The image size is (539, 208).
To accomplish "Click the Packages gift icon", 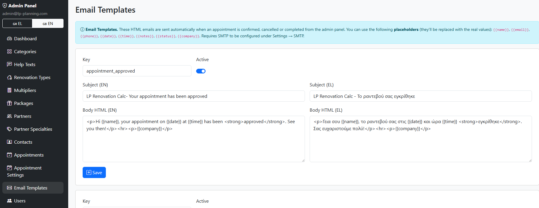I will click(x=9, y=103).
